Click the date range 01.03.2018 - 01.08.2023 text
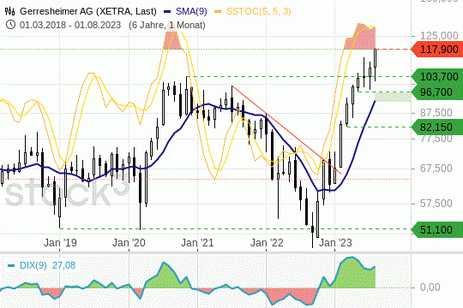This screenshot has height=308, width=463. (x=70, y=25)
